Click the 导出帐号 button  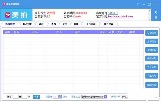[x=152, y=76]
